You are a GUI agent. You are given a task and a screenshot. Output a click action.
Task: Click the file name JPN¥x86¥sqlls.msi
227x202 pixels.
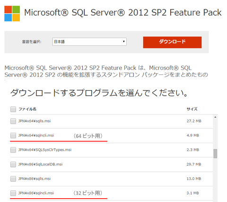35,179
